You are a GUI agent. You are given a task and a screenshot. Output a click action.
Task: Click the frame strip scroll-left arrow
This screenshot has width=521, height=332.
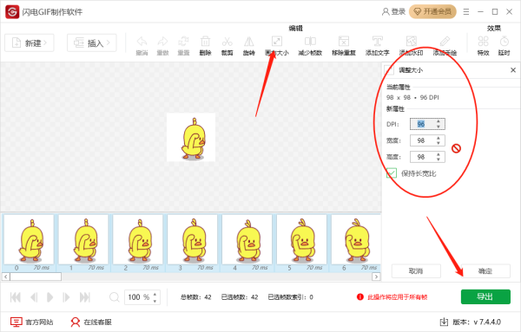(6, 277)
